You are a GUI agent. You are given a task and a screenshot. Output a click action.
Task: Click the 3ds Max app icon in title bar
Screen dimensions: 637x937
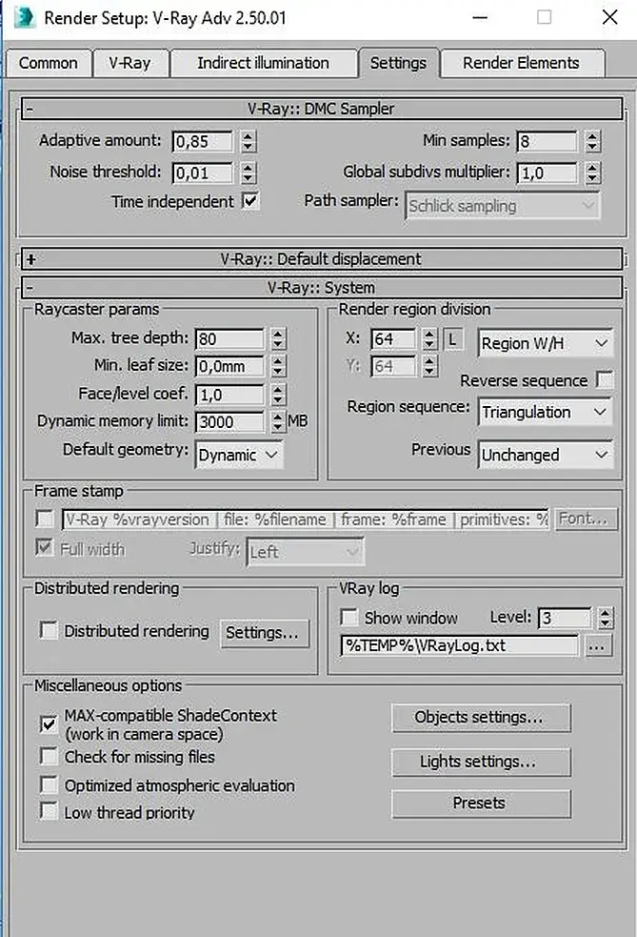[x=24, y=17]
